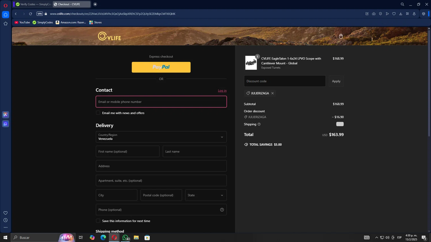
Task: Open search tabs magnifier icon
Action: tap(402, 4)
